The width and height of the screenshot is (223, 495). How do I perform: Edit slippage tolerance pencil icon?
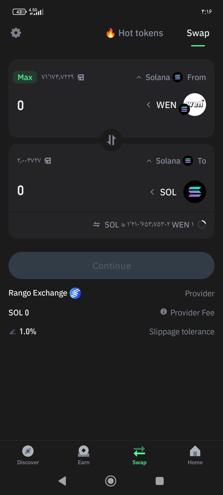point(13,332)
